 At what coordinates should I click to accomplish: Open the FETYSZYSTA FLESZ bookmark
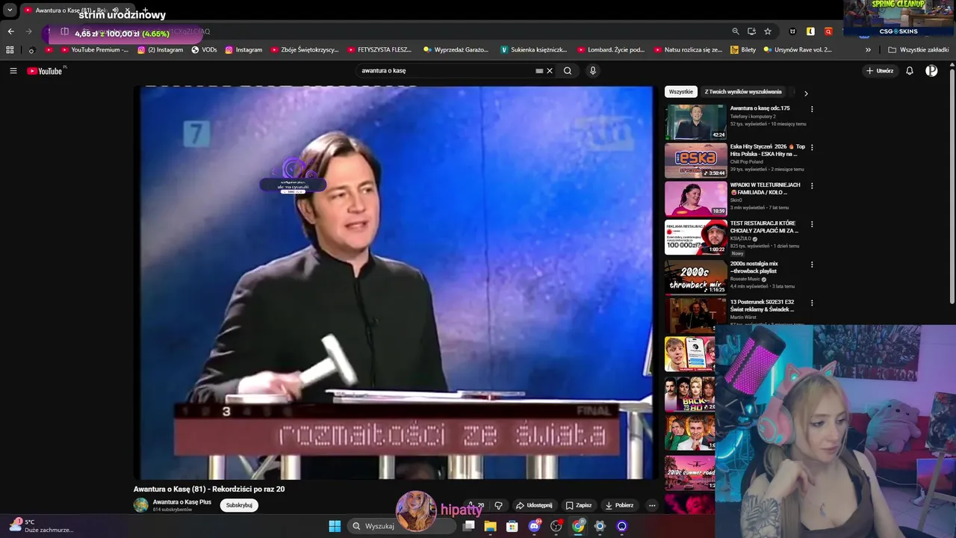[x=379, y=50]
